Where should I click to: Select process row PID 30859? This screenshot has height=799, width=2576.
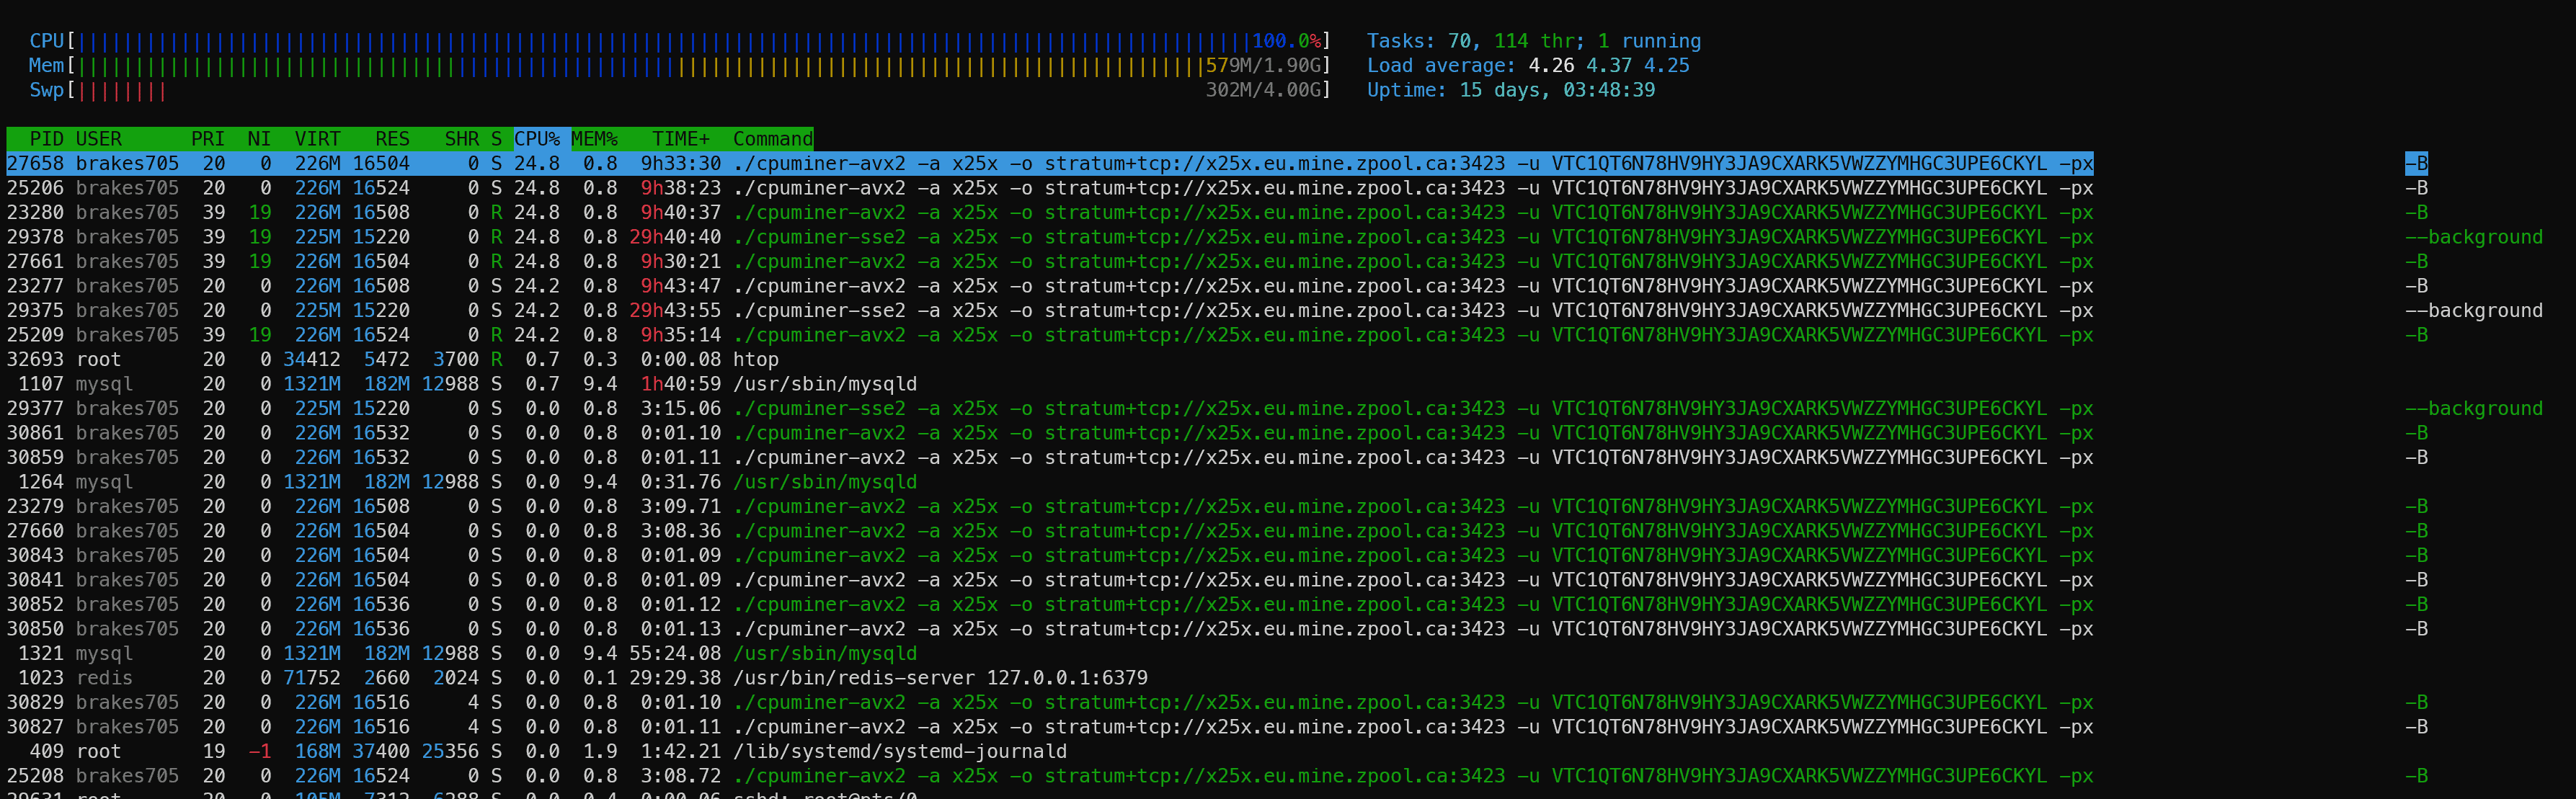[1217, 457]
